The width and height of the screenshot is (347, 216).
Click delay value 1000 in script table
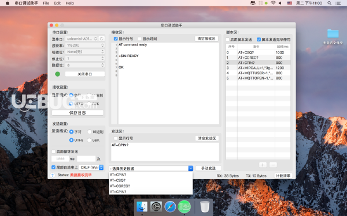point(280,52)
